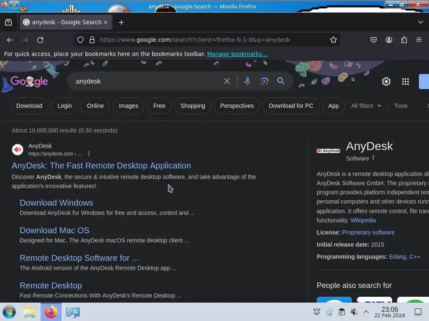This screenshot has height=321, width=429.
Task: Open the three-dot menu beside anydesk.com result
Action: click(89, 154)
